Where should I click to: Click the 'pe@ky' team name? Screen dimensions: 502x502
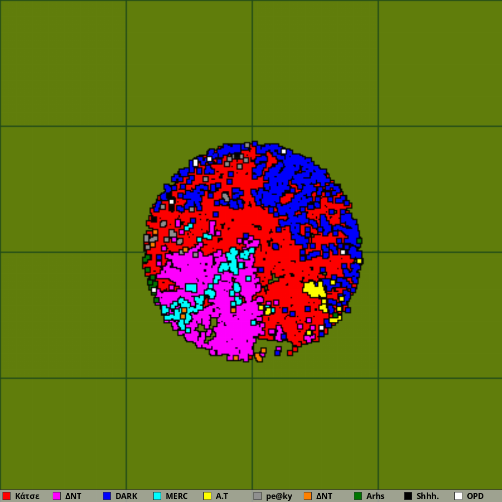[279, 496]
